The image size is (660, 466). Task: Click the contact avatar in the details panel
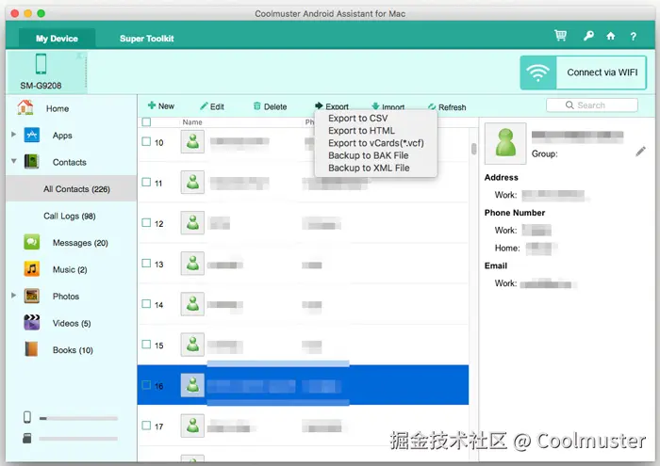click(505, 143)
